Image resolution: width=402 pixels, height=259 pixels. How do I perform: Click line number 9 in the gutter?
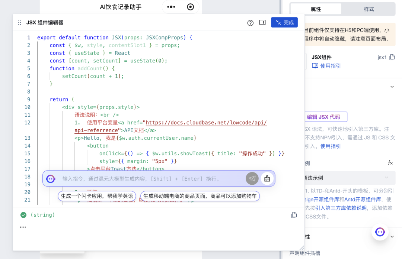28,99
